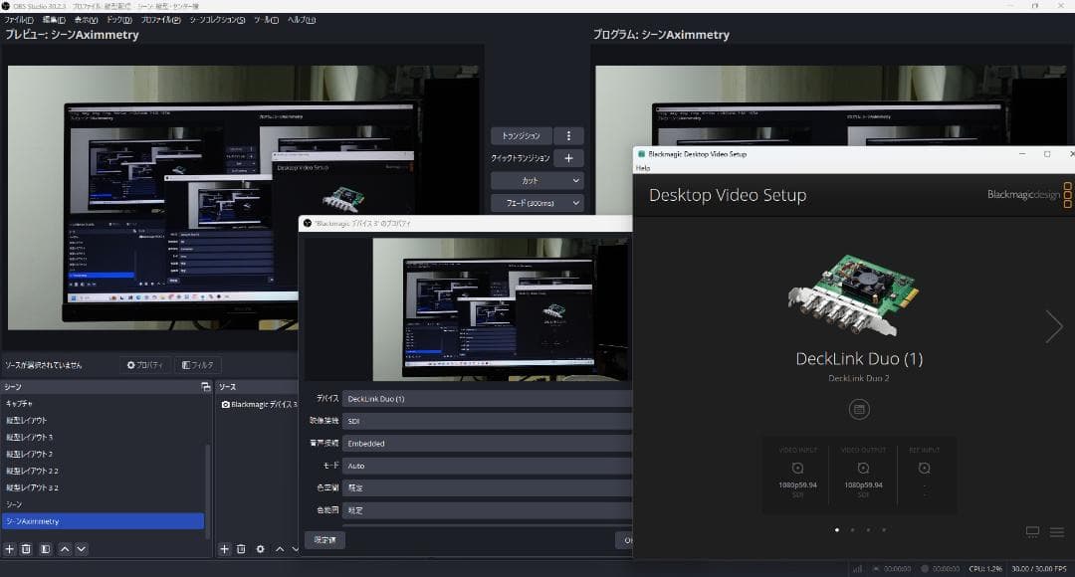This screenshot has height=577, width=1075.
Task: Add a quick transition with the plus button
Action: tap(568, 158)
